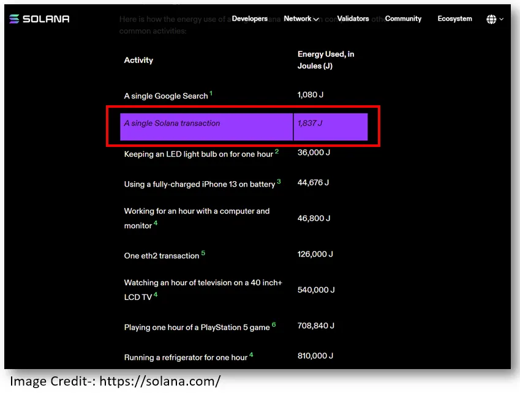Open the Ecosystem nav link

click(x=454, y=18)
